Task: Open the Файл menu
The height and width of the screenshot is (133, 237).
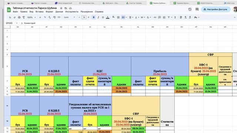Action: point(15,11)
